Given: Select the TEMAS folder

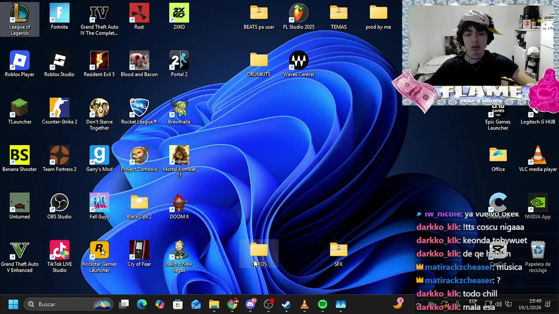Looking at the screenshot, I should click(338, 17).
